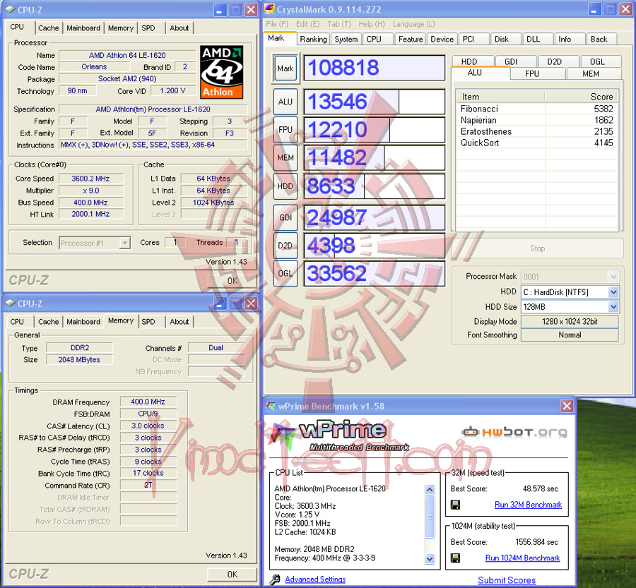Run the HDD benchmark button
636x588 pixels.
click(285, 186)
